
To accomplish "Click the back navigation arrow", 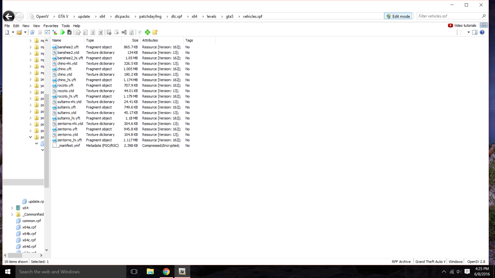I will (x=9, y=16).
